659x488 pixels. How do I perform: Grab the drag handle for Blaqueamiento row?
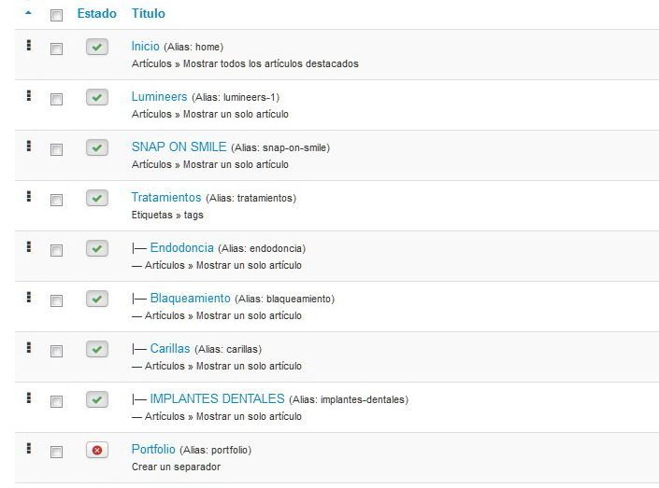click(29, 297)
